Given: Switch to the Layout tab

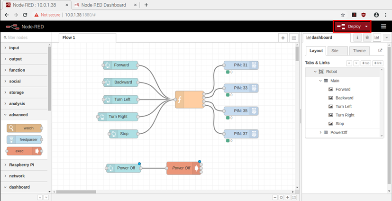Looking at the screenshot, I should pos(316,51).
